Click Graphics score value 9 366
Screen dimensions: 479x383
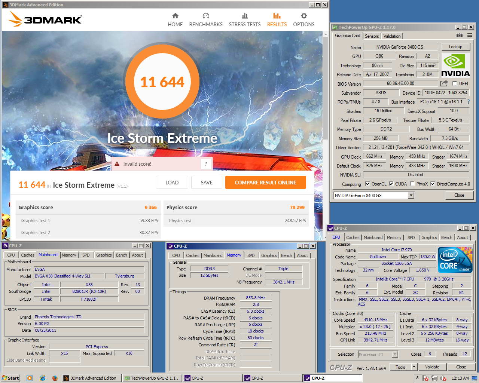tap(150, 207)
